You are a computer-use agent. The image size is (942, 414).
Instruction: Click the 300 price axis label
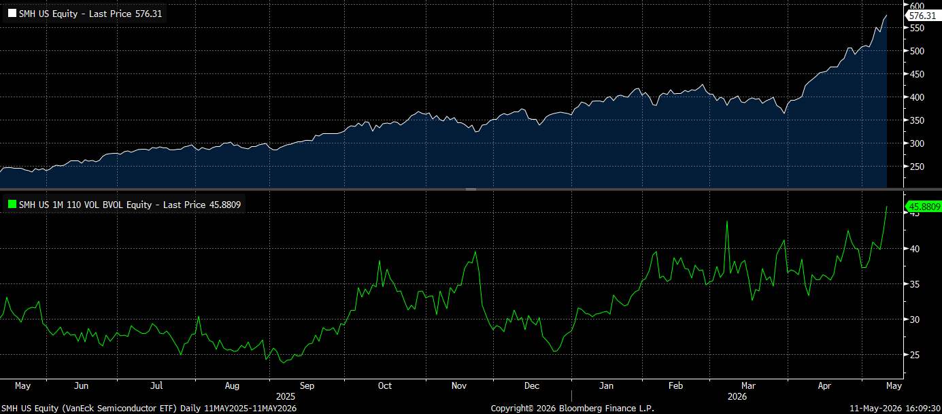(x=918, y=143)
